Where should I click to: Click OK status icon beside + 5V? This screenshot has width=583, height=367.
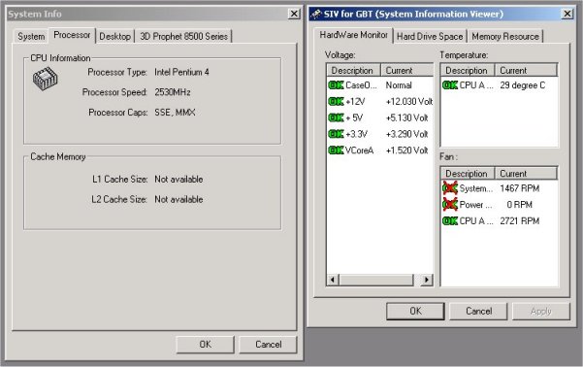[336, 118]
